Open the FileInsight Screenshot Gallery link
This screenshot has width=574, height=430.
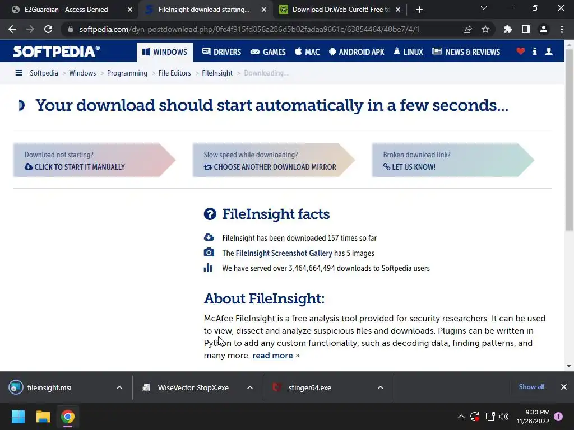point(284,253)
